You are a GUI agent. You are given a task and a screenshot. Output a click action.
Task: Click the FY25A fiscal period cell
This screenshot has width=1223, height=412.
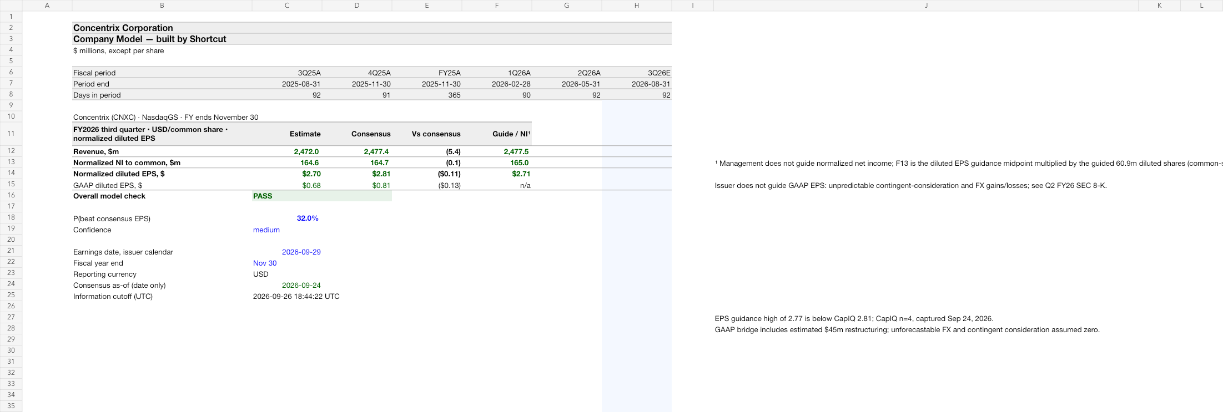pyautogui.click(x=427, y=73)
